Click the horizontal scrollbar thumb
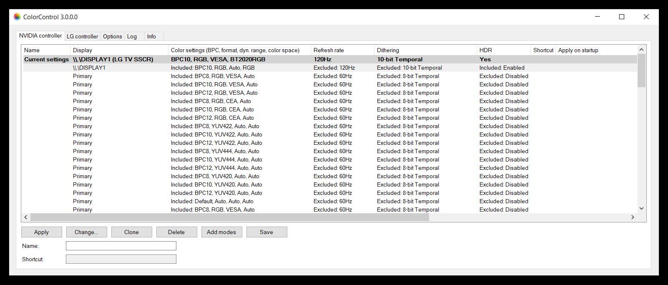 (x=230, y=217)
